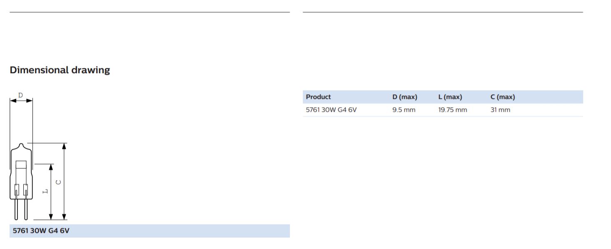Select the 31 mm value

point(500,110)
